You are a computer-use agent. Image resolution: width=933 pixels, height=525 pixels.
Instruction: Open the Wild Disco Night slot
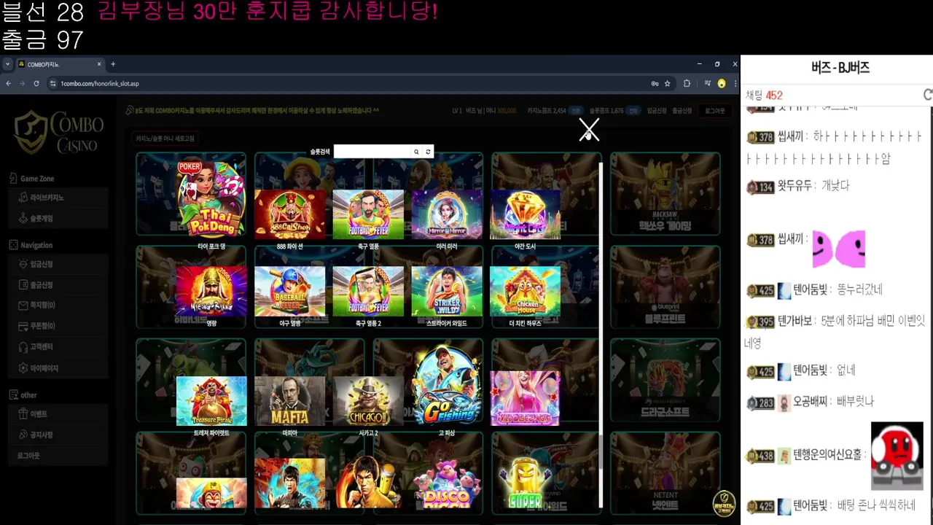pyautogui.click(x=525, y=398)
